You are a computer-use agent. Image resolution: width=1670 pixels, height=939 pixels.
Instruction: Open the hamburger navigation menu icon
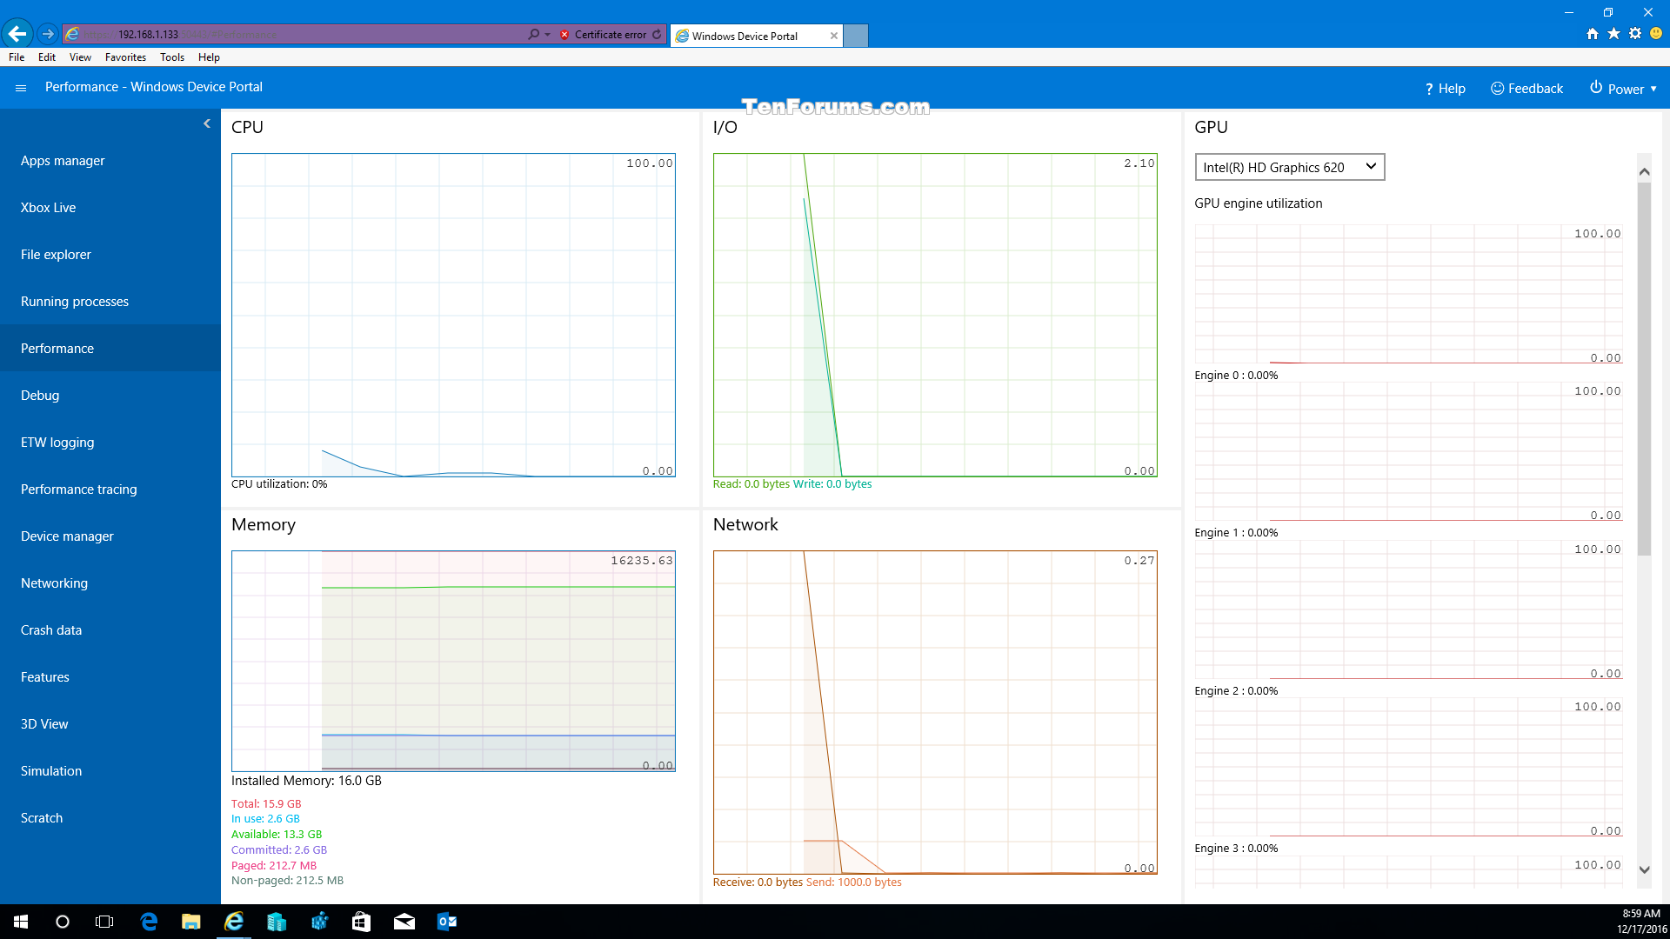pos(21,88)
